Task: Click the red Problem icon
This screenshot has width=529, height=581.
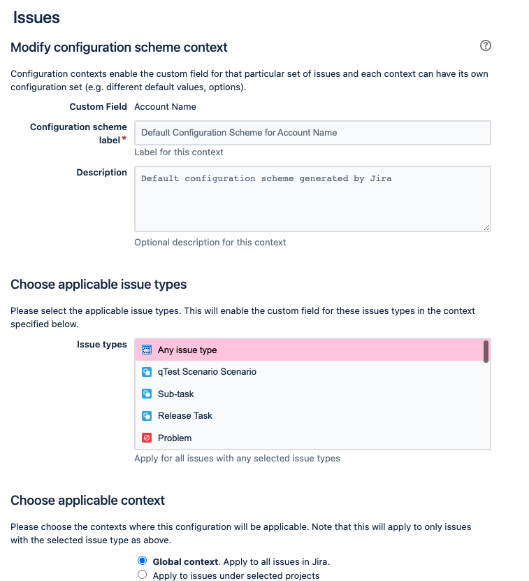Action: (147, 438)
